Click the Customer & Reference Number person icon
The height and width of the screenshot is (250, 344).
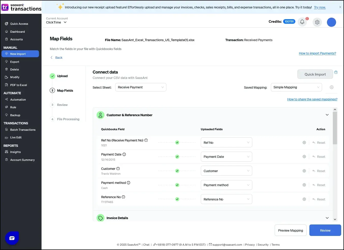pyautogui.click(x=100, y=115)
